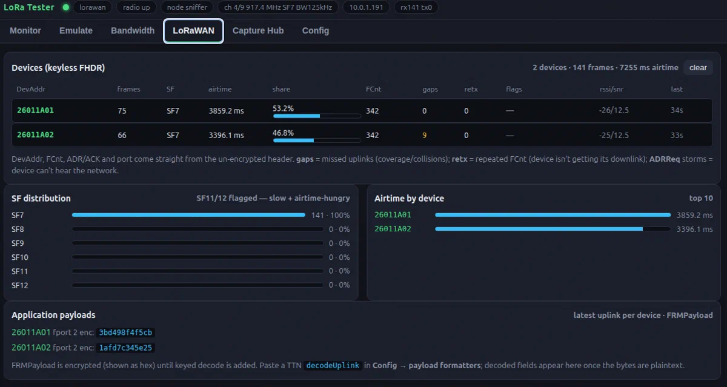Click the SF8 distribution bar
The width and height of the screenshot is (727, 387).
198,229
